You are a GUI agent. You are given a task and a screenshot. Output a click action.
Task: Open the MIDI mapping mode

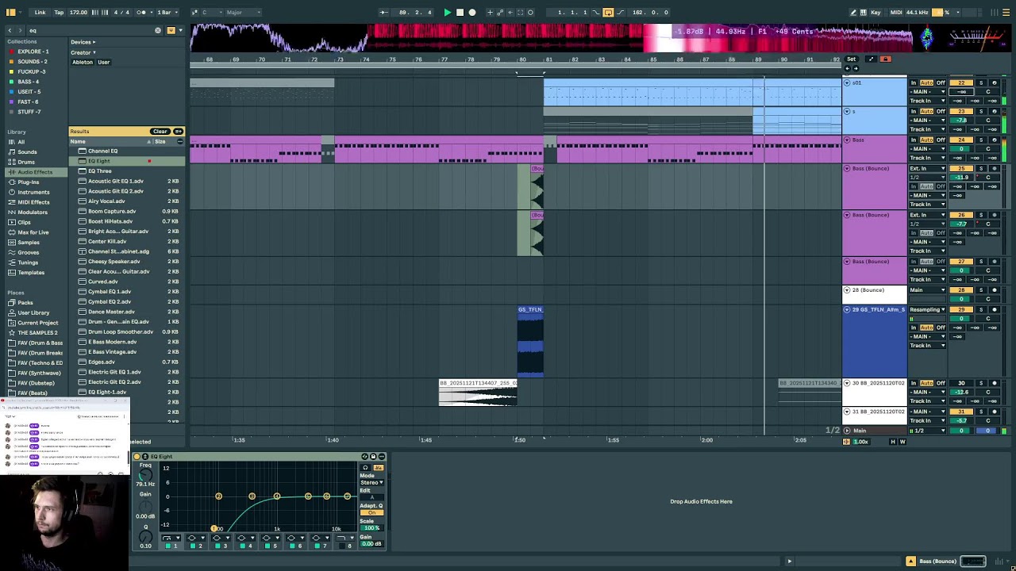tap(896, 12)
